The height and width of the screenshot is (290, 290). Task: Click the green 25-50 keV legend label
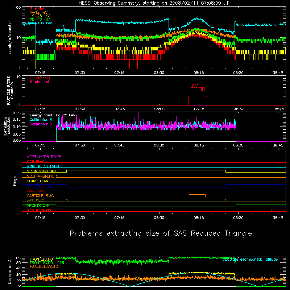tap(40, 20)
